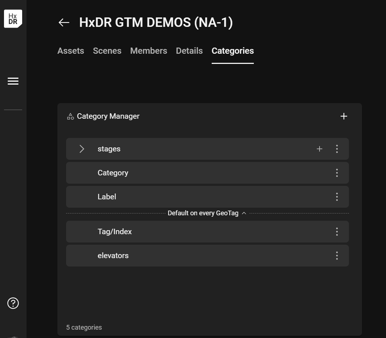Open the hamburger menu in sidebar

click(13, 81)
